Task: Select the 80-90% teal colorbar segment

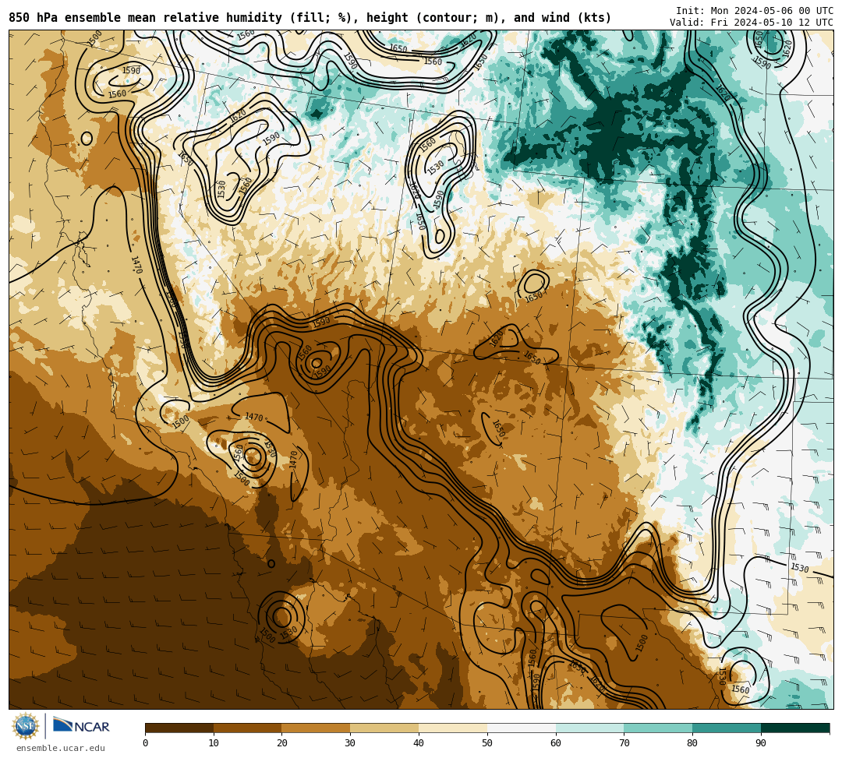Action: (x=727, y=728)
